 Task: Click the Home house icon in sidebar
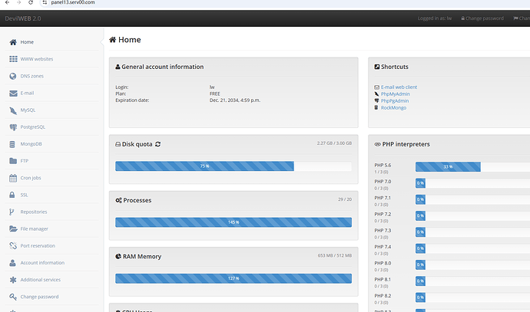coord(13,42)
